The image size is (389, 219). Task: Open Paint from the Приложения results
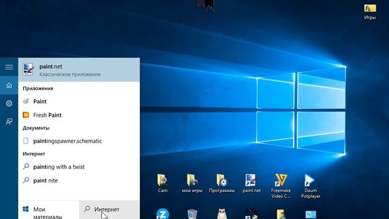tap(79, 102)
